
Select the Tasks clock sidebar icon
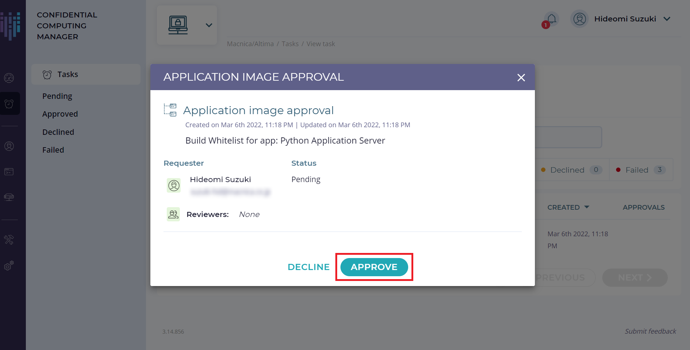pyautogui.click(x=9, y=104)
